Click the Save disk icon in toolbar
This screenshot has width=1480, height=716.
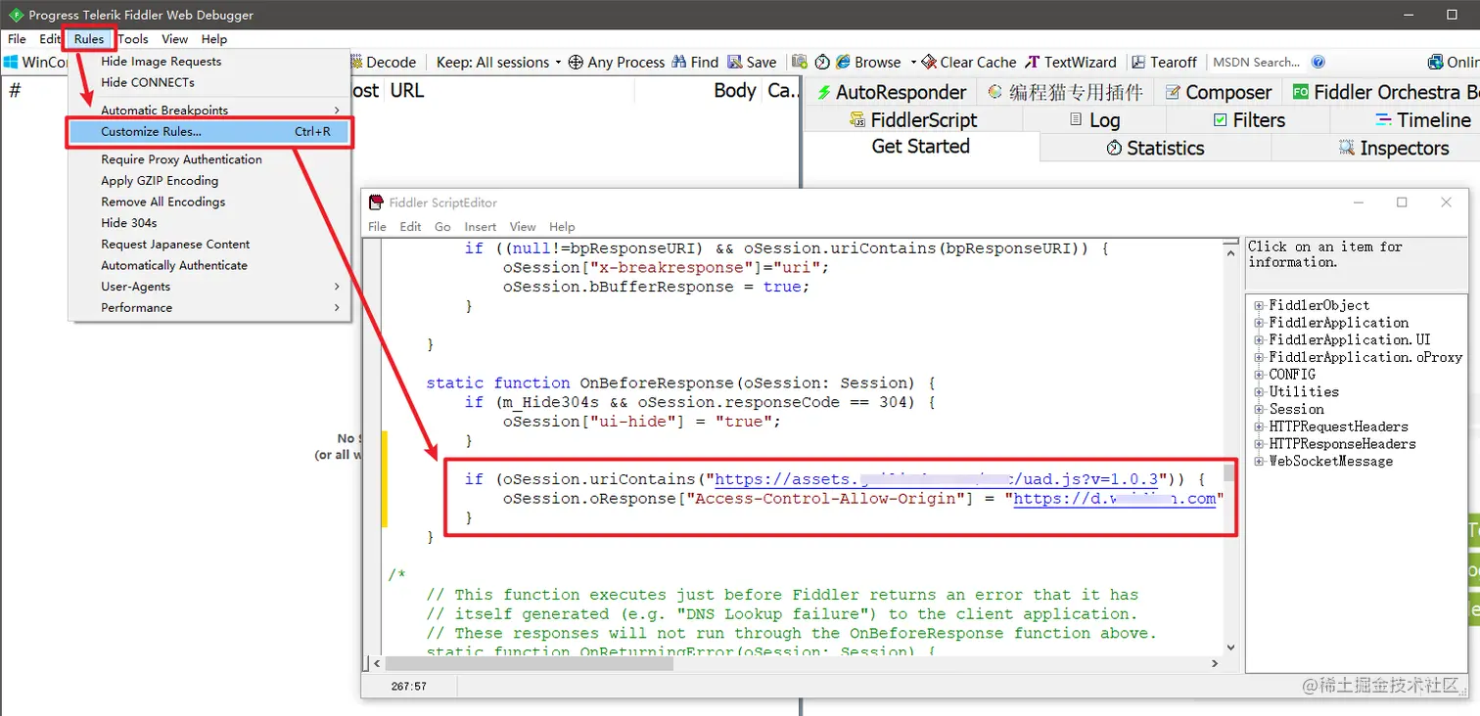click(x=735, y=62)
